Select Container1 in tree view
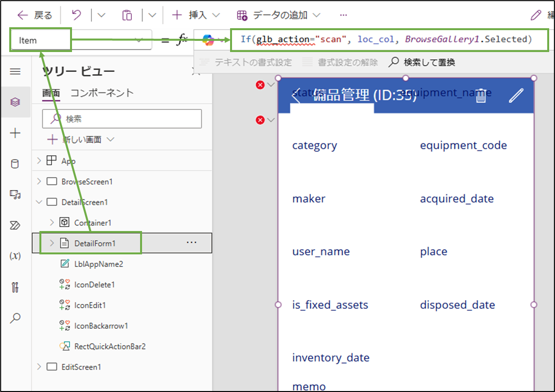Viewport: 555px width, 392px height. point(92,223)
